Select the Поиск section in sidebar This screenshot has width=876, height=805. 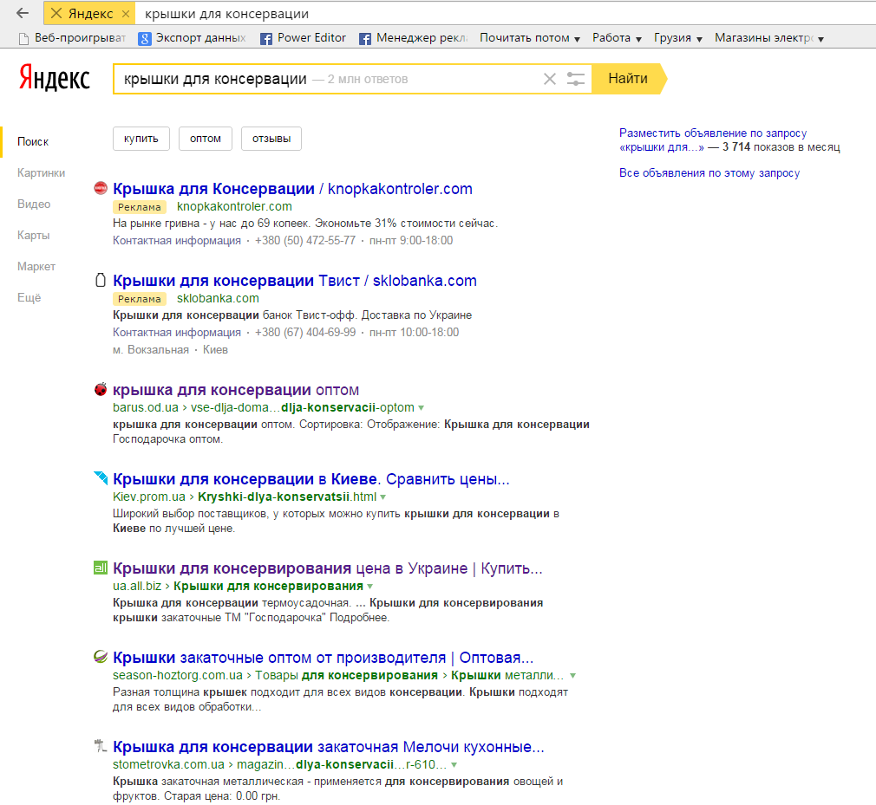(33, 142)
